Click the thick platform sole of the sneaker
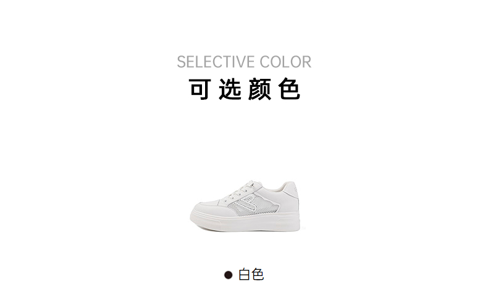The image size is (488, 284). tap(245, 222)
